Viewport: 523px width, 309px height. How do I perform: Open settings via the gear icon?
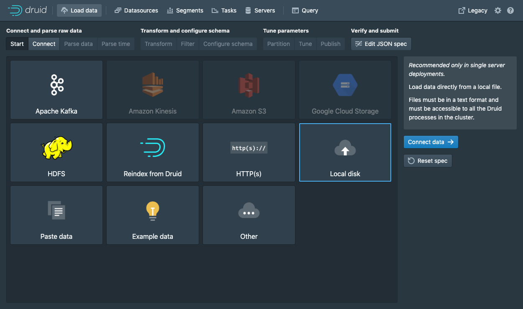pyautogui.click(x=498, y=10)
